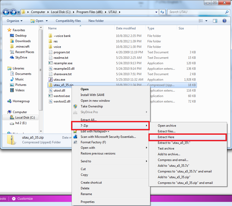Focus the Search UTAU field

click(x=199, y=12)
